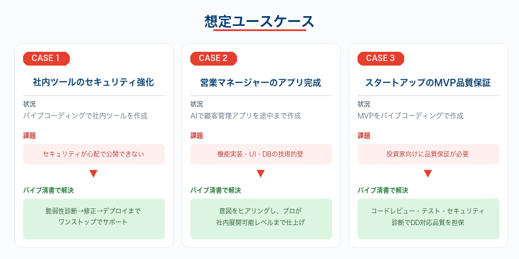This screenshot has height=259, width=519.
Task: Click the pink 機能実装・UI・DBの技術的壁 box
Action: click(x=261, y=154)
